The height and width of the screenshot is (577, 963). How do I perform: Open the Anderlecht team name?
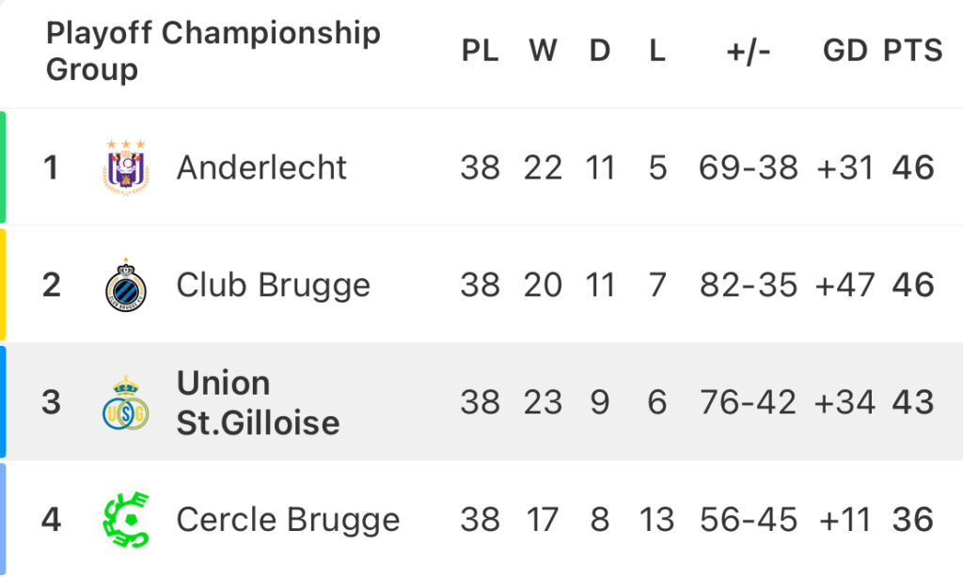tap(261, 167)
